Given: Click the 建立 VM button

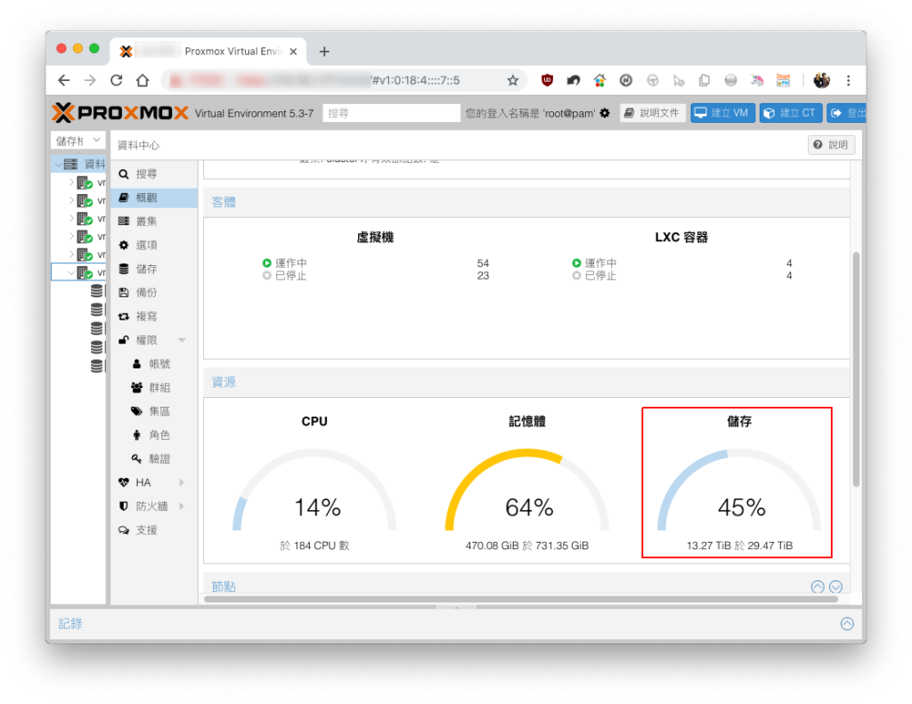Looking at the screenshot, I should pos(722,113).
